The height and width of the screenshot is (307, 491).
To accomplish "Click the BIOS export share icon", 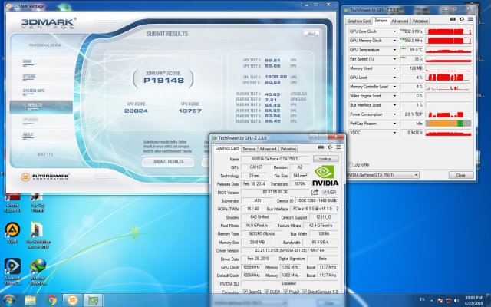I will pyautogui.click(x=315, y=190).
